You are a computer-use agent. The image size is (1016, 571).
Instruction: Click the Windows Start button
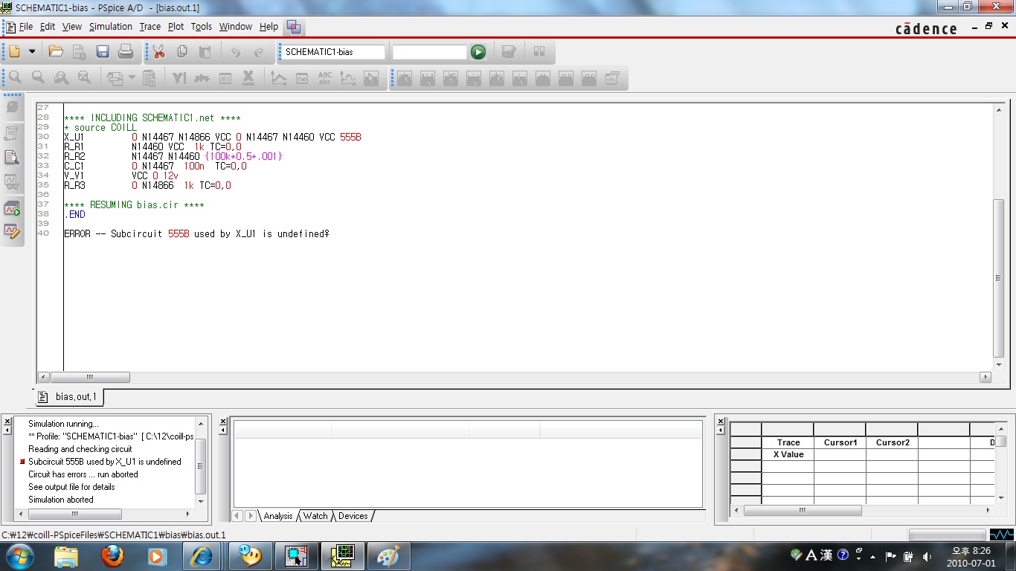point(19,556)
